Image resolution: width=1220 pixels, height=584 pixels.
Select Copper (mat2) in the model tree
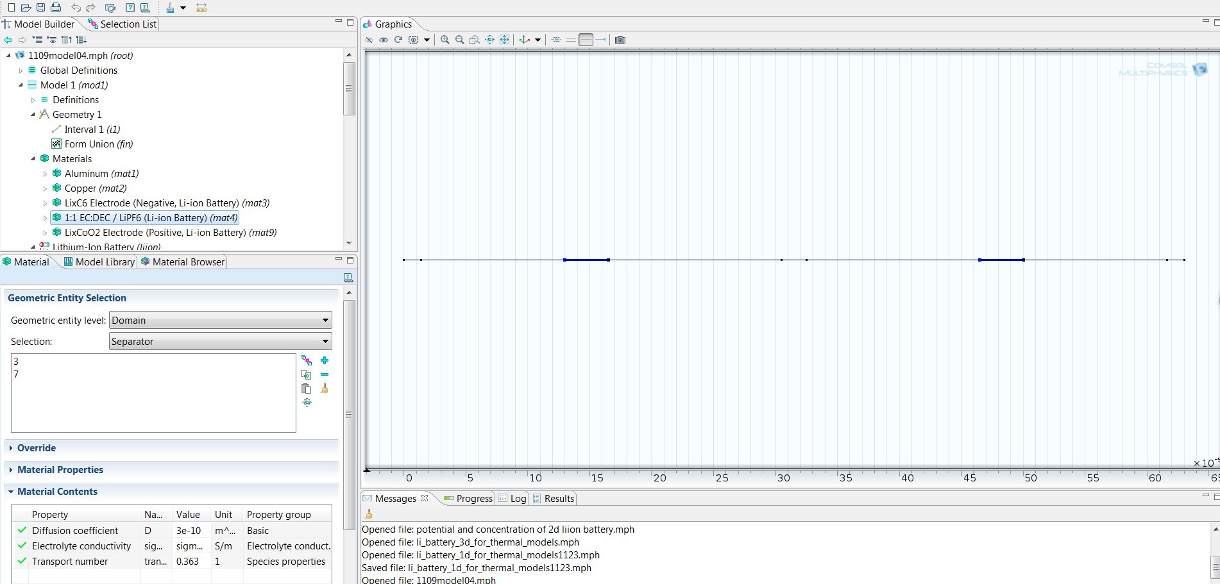tap(95, 188)
